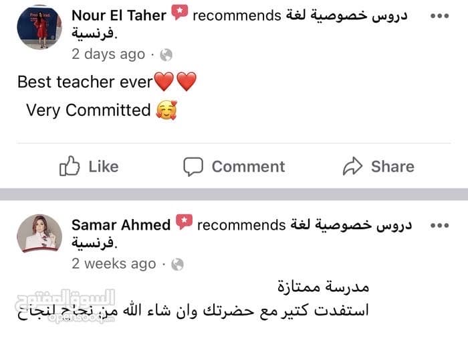Viewport: 468px width, 339px height.
Task: Click the globe privacy icon on Nour's post
Action: point(166,55)
